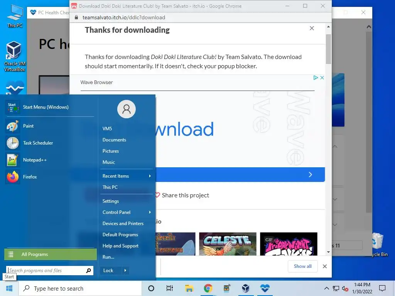Screen dimensions: 395x296
Task: Show hidden system tray icons
Action: point(326,288)
